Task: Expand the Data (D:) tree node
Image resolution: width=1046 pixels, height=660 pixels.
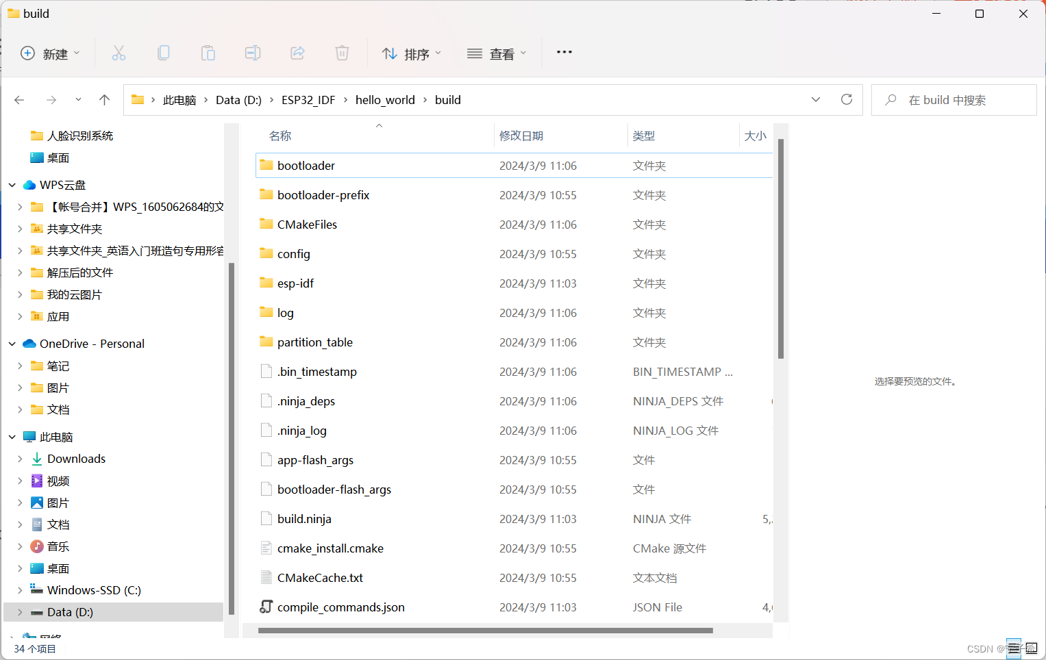Action: click(x=20, y=612)
